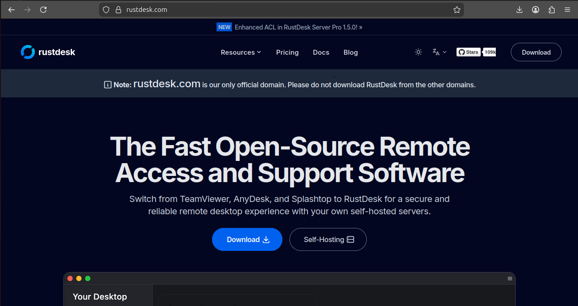Click the browser reload icon
Viewport: 578px width, 306px height.
pyautogui.click(x=43, y=10)
